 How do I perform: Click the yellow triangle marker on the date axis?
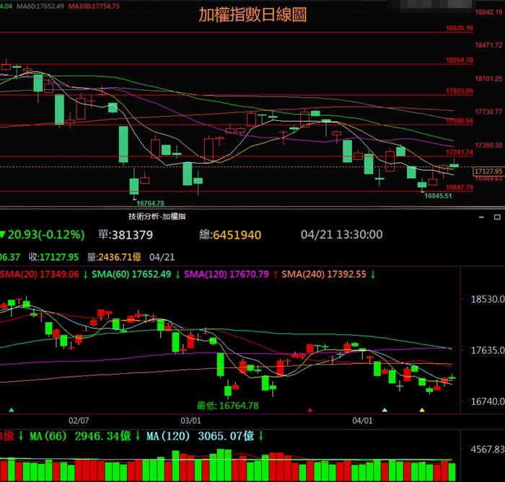click(422, 410)
